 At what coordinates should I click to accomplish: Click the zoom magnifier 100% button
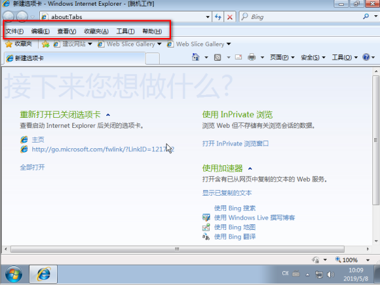pyautogui.click(x=346, y=260)
